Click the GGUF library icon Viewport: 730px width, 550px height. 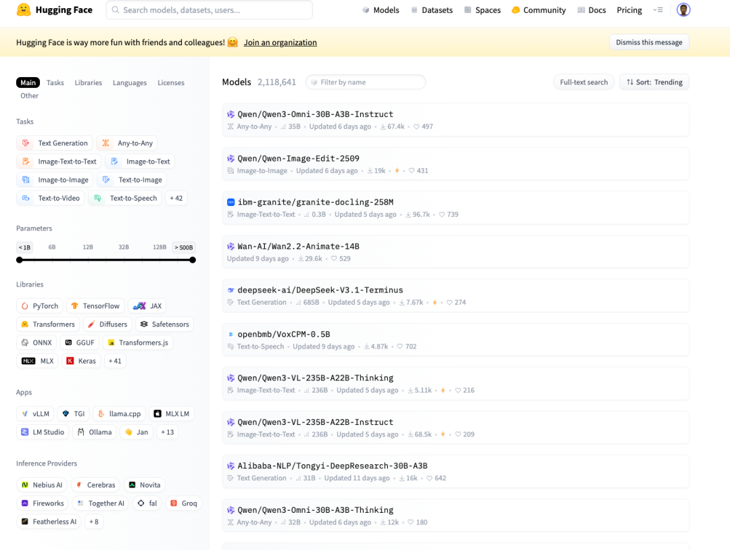(68, 343)
